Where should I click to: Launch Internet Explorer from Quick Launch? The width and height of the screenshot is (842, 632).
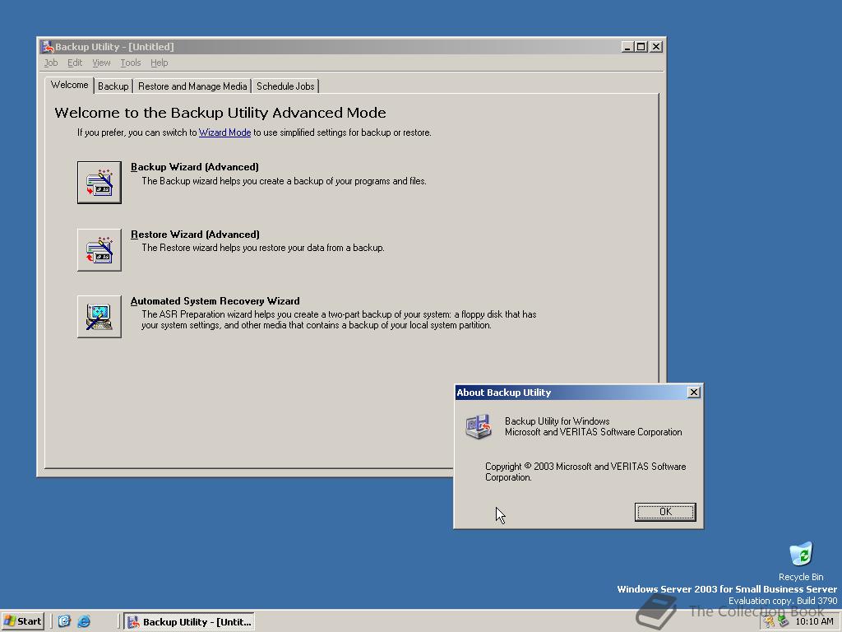(84, 621)
